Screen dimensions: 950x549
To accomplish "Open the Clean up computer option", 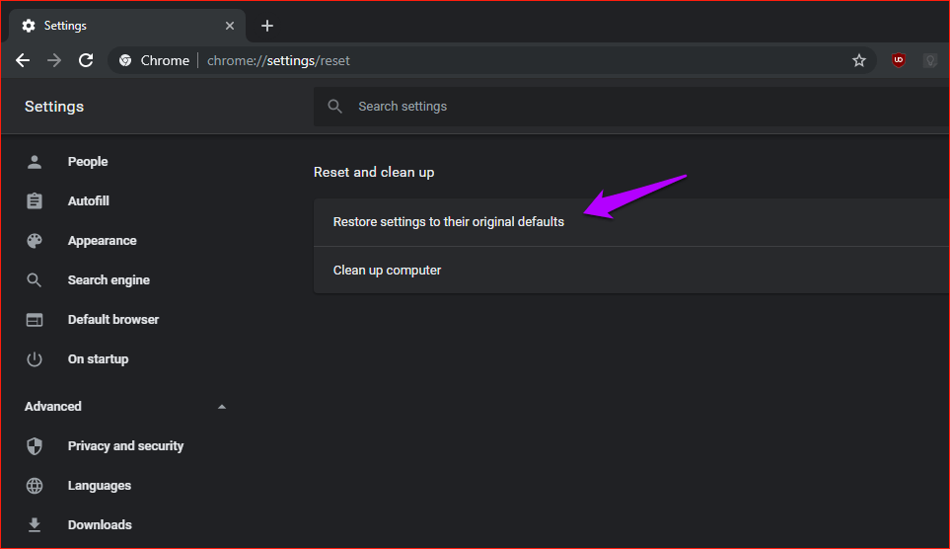I will 387,271.
